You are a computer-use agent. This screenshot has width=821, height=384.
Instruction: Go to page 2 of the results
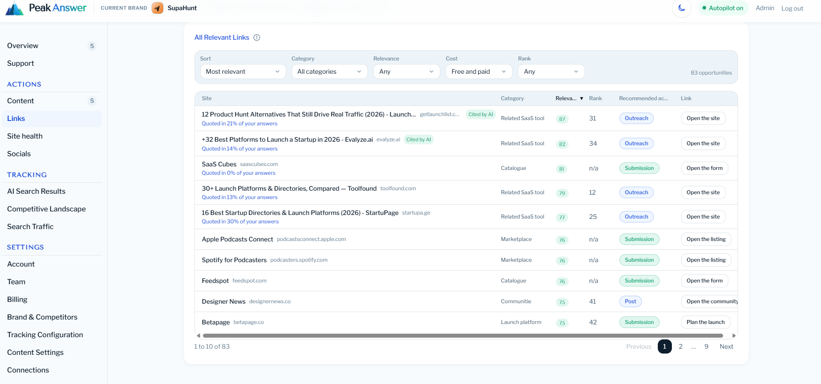point(681,346)
